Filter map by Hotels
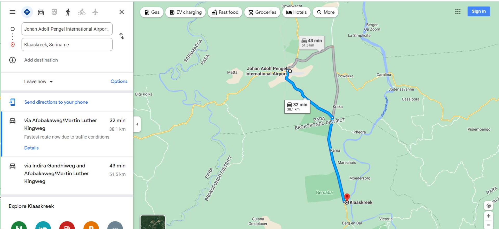499x229 pixels. 296,12
